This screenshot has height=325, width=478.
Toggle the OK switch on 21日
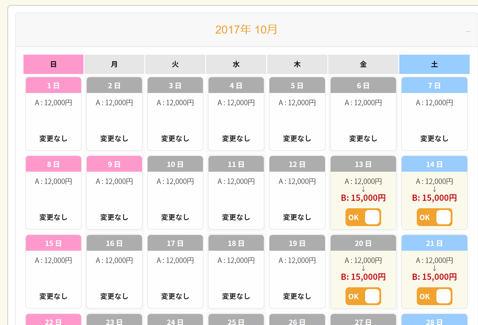pyautogui.click(x=434, y=296)
